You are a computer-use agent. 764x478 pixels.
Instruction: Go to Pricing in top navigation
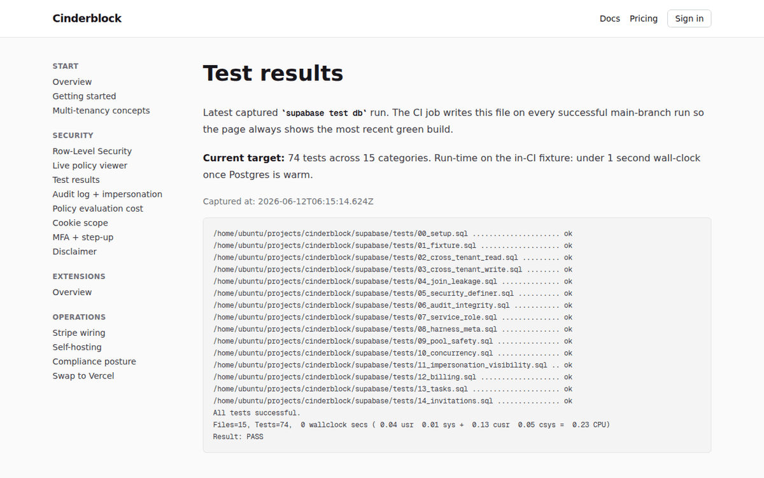[644, 18]
